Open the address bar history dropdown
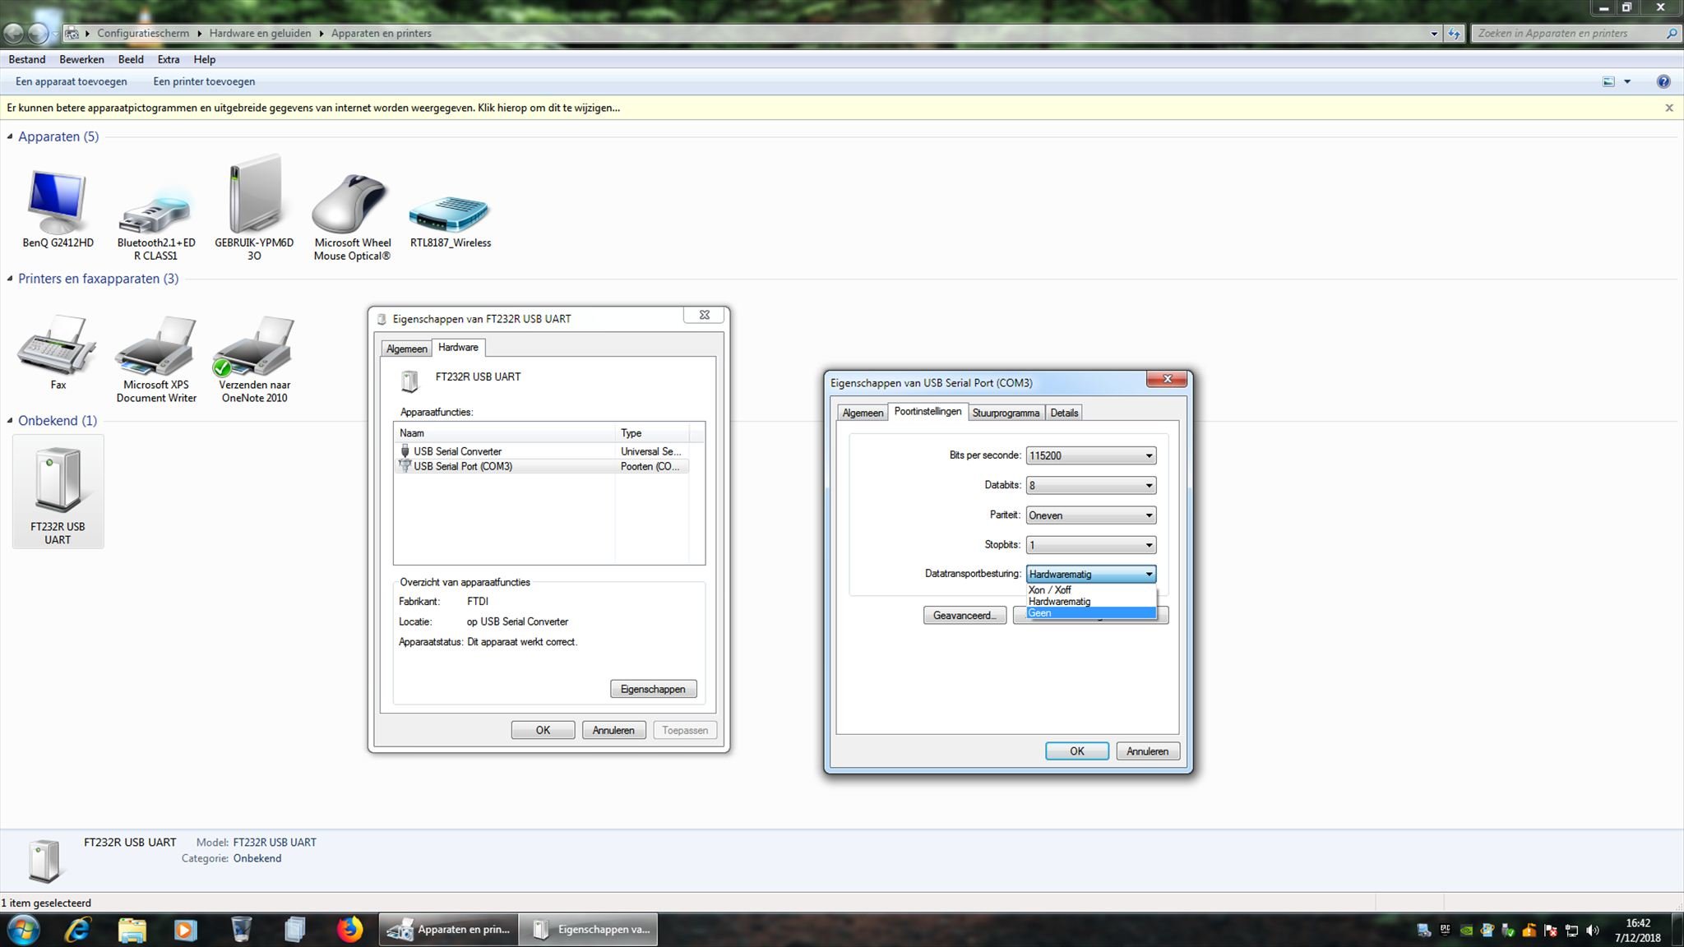 tap(1434, 34)
